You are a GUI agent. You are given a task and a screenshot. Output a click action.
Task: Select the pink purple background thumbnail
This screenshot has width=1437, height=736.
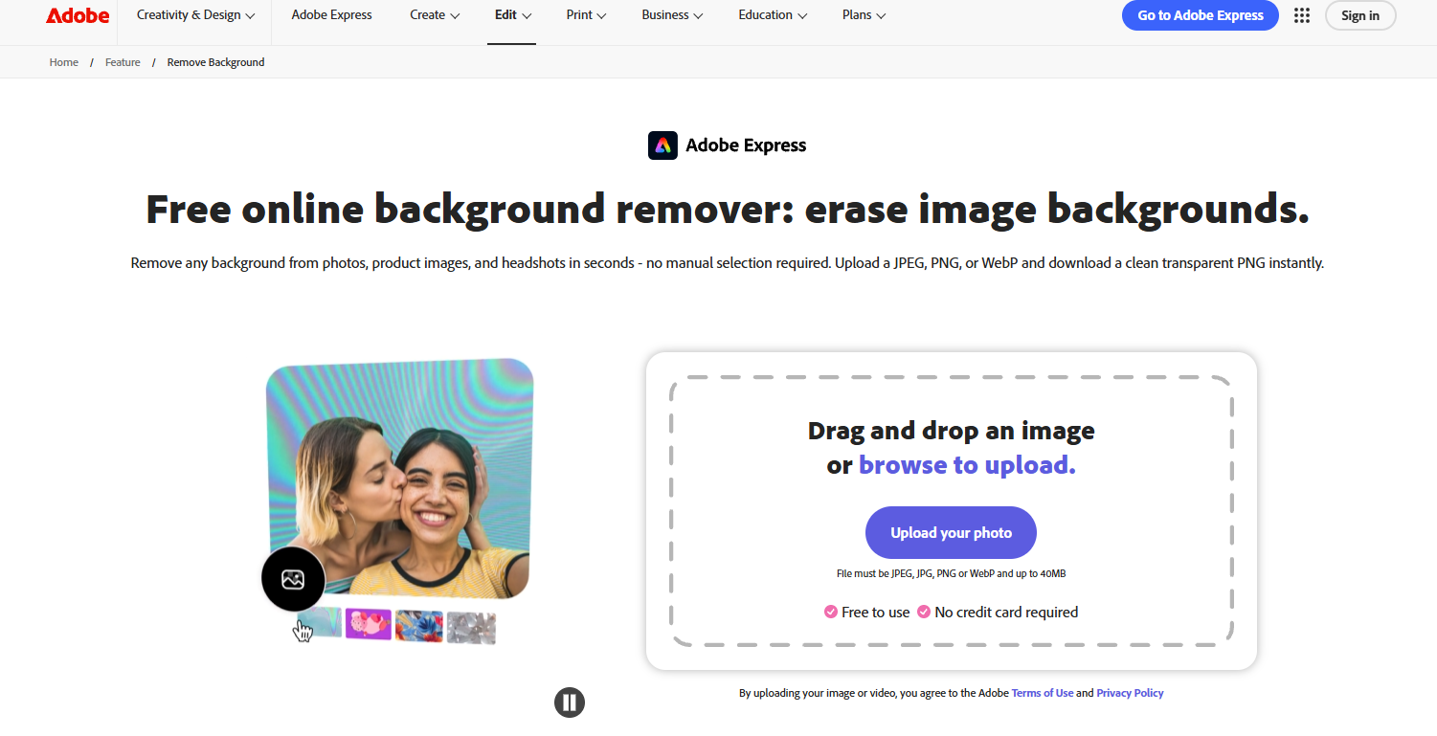click(x=369, y=625)
